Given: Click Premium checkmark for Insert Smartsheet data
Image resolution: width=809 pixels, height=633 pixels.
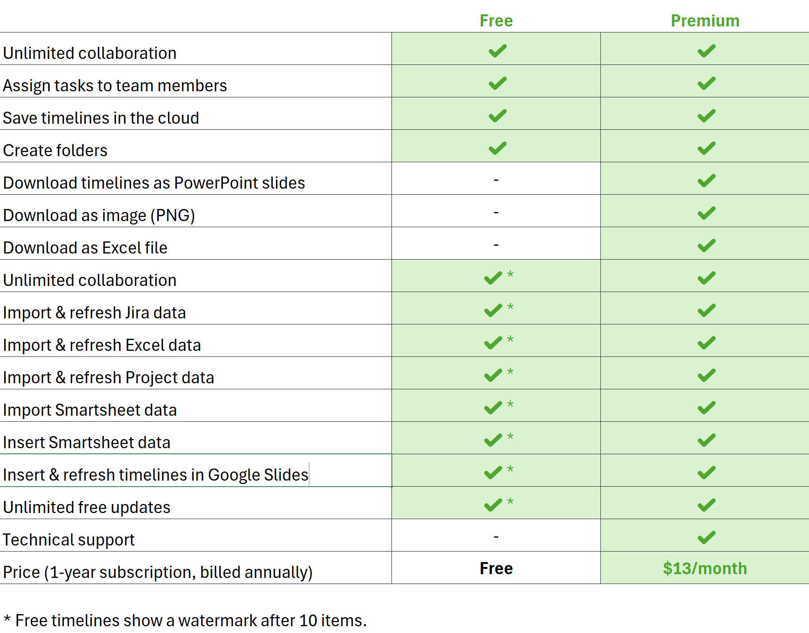Looking at the screenshot, I should [706, 440].
